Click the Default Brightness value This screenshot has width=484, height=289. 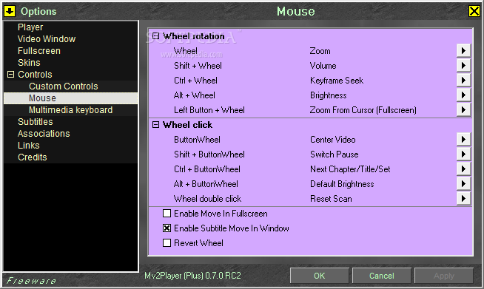pyautogui.click(x=342, y=184)
